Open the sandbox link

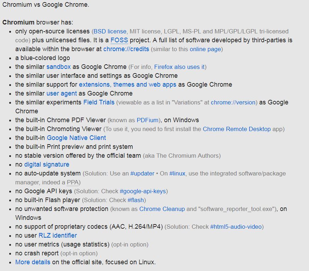(x=59, y=67)
